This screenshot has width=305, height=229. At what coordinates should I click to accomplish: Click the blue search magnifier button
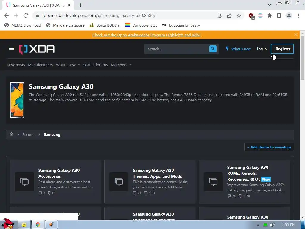pos(213,49)
